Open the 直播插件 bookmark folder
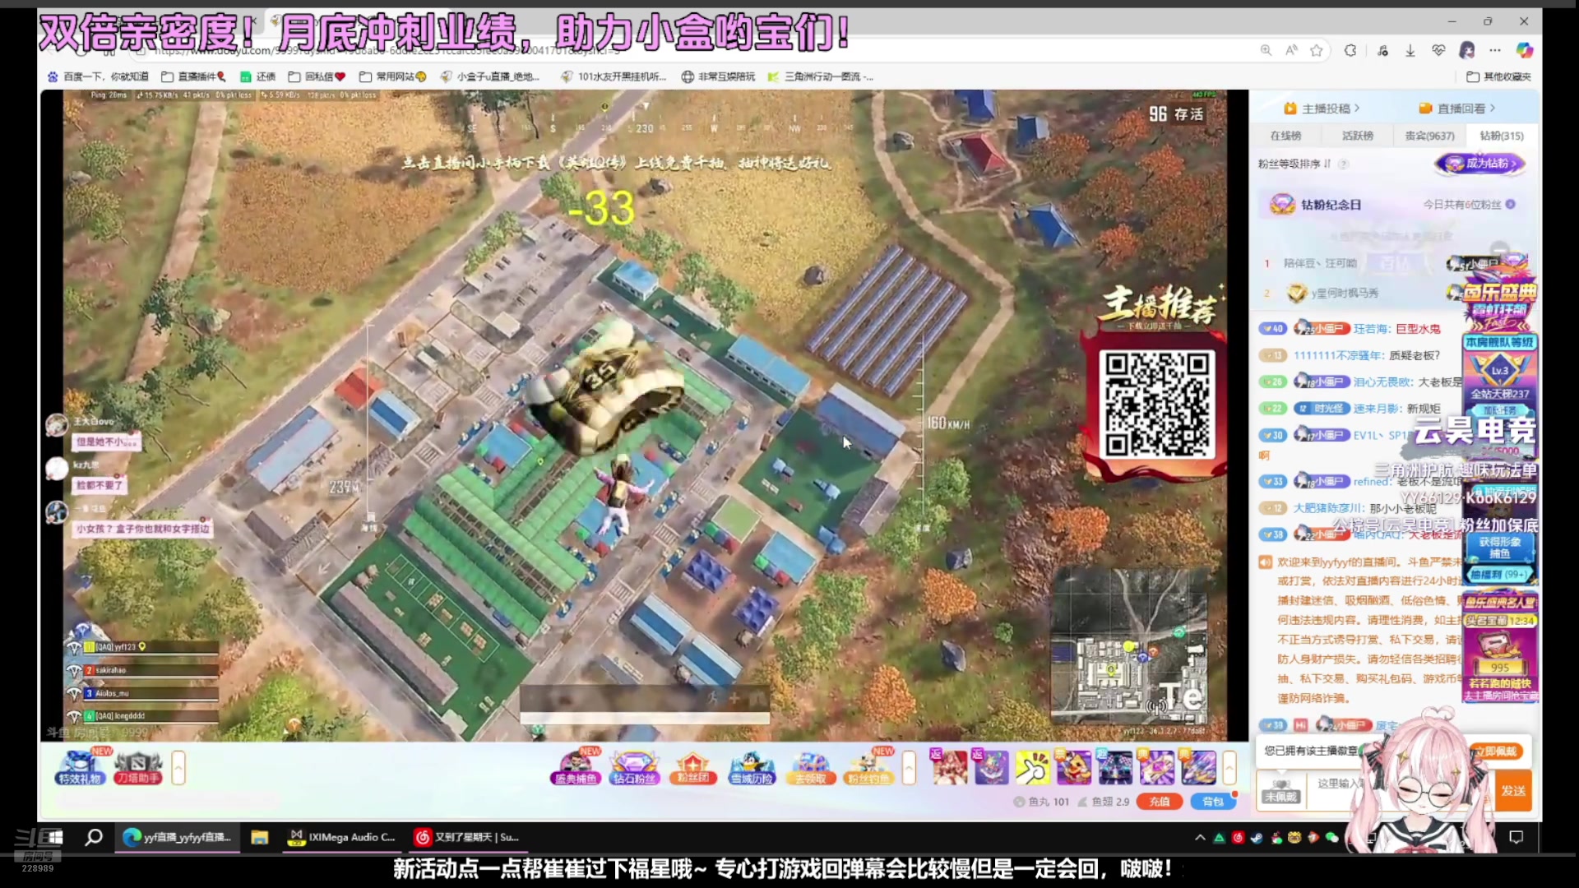Image resolution: width=1579 pixels, height=888 pixels. coord(193,76)
